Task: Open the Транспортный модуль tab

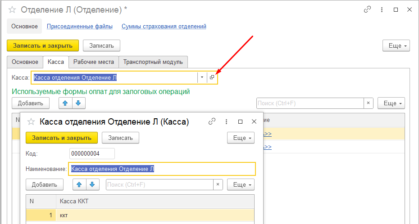Action: click(153, 62)
